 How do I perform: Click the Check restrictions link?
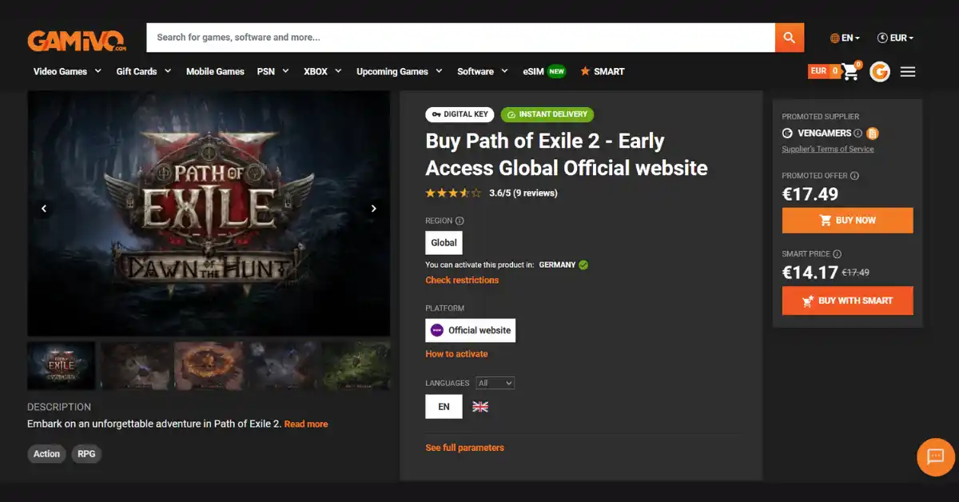462,280
